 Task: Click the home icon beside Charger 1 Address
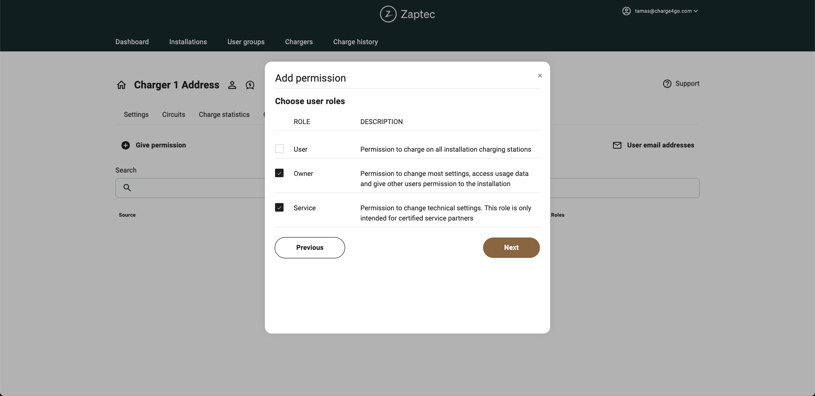(121, 85)
